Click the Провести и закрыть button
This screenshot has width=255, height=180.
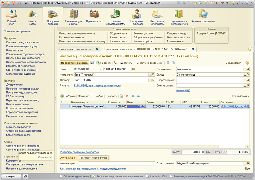point(74,63)
